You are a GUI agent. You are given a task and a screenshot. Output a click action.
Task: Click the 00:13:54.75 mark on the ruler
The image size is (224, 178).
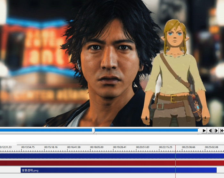click(x=28, y=147)
